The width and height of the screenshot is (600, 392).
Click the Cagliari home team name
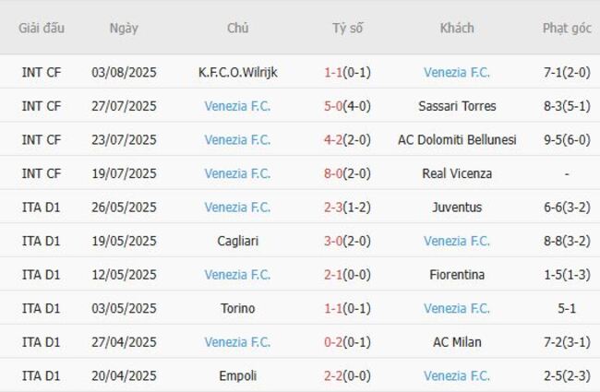(237, 241)
